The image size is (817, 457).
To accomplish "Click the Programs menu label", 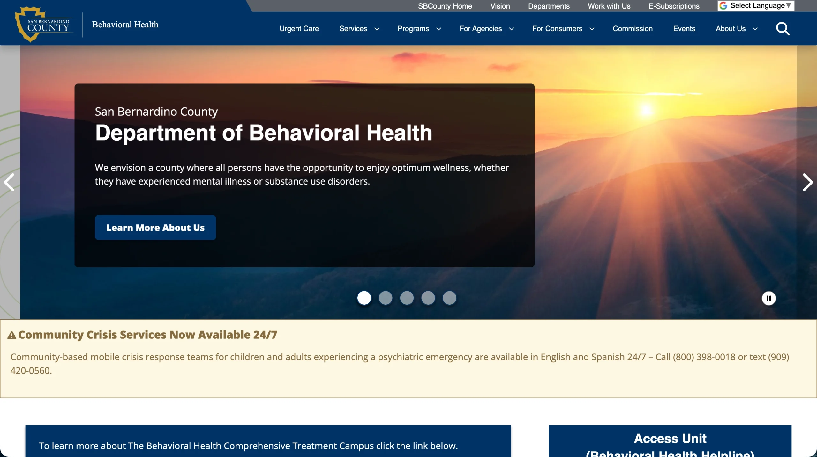I will click(413, 29).
